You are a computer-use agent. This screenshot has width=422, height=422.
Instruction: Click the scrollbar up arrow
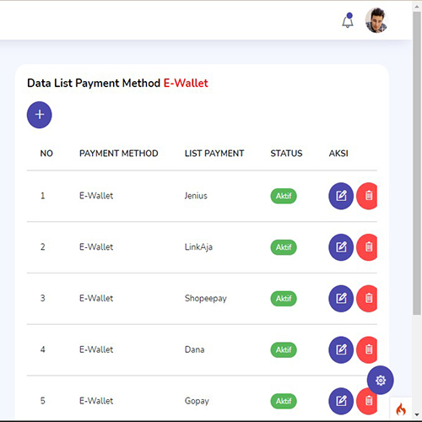[x=417, y=7]
